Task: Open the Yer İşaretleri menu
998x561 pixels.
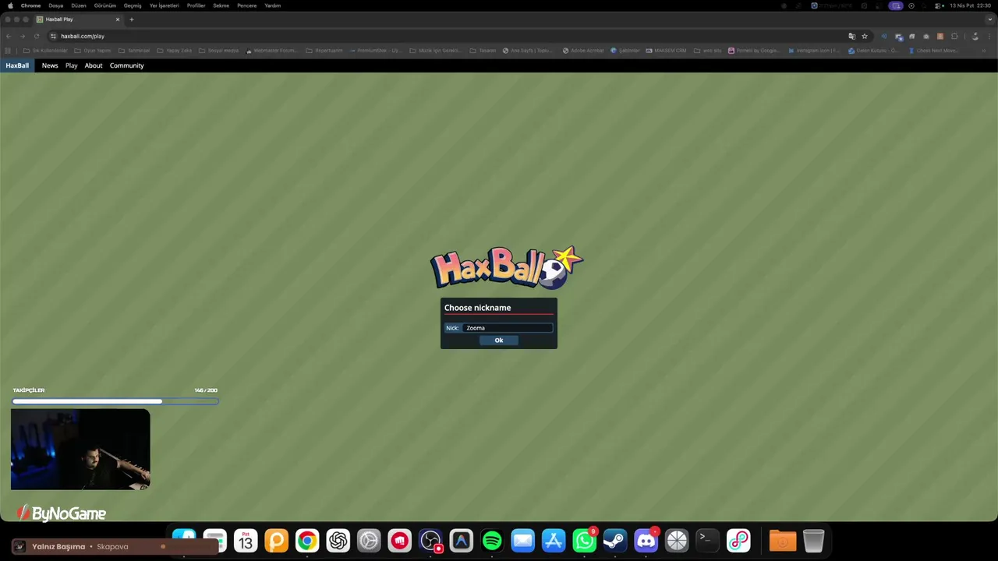Action: (x=165, y=5)
